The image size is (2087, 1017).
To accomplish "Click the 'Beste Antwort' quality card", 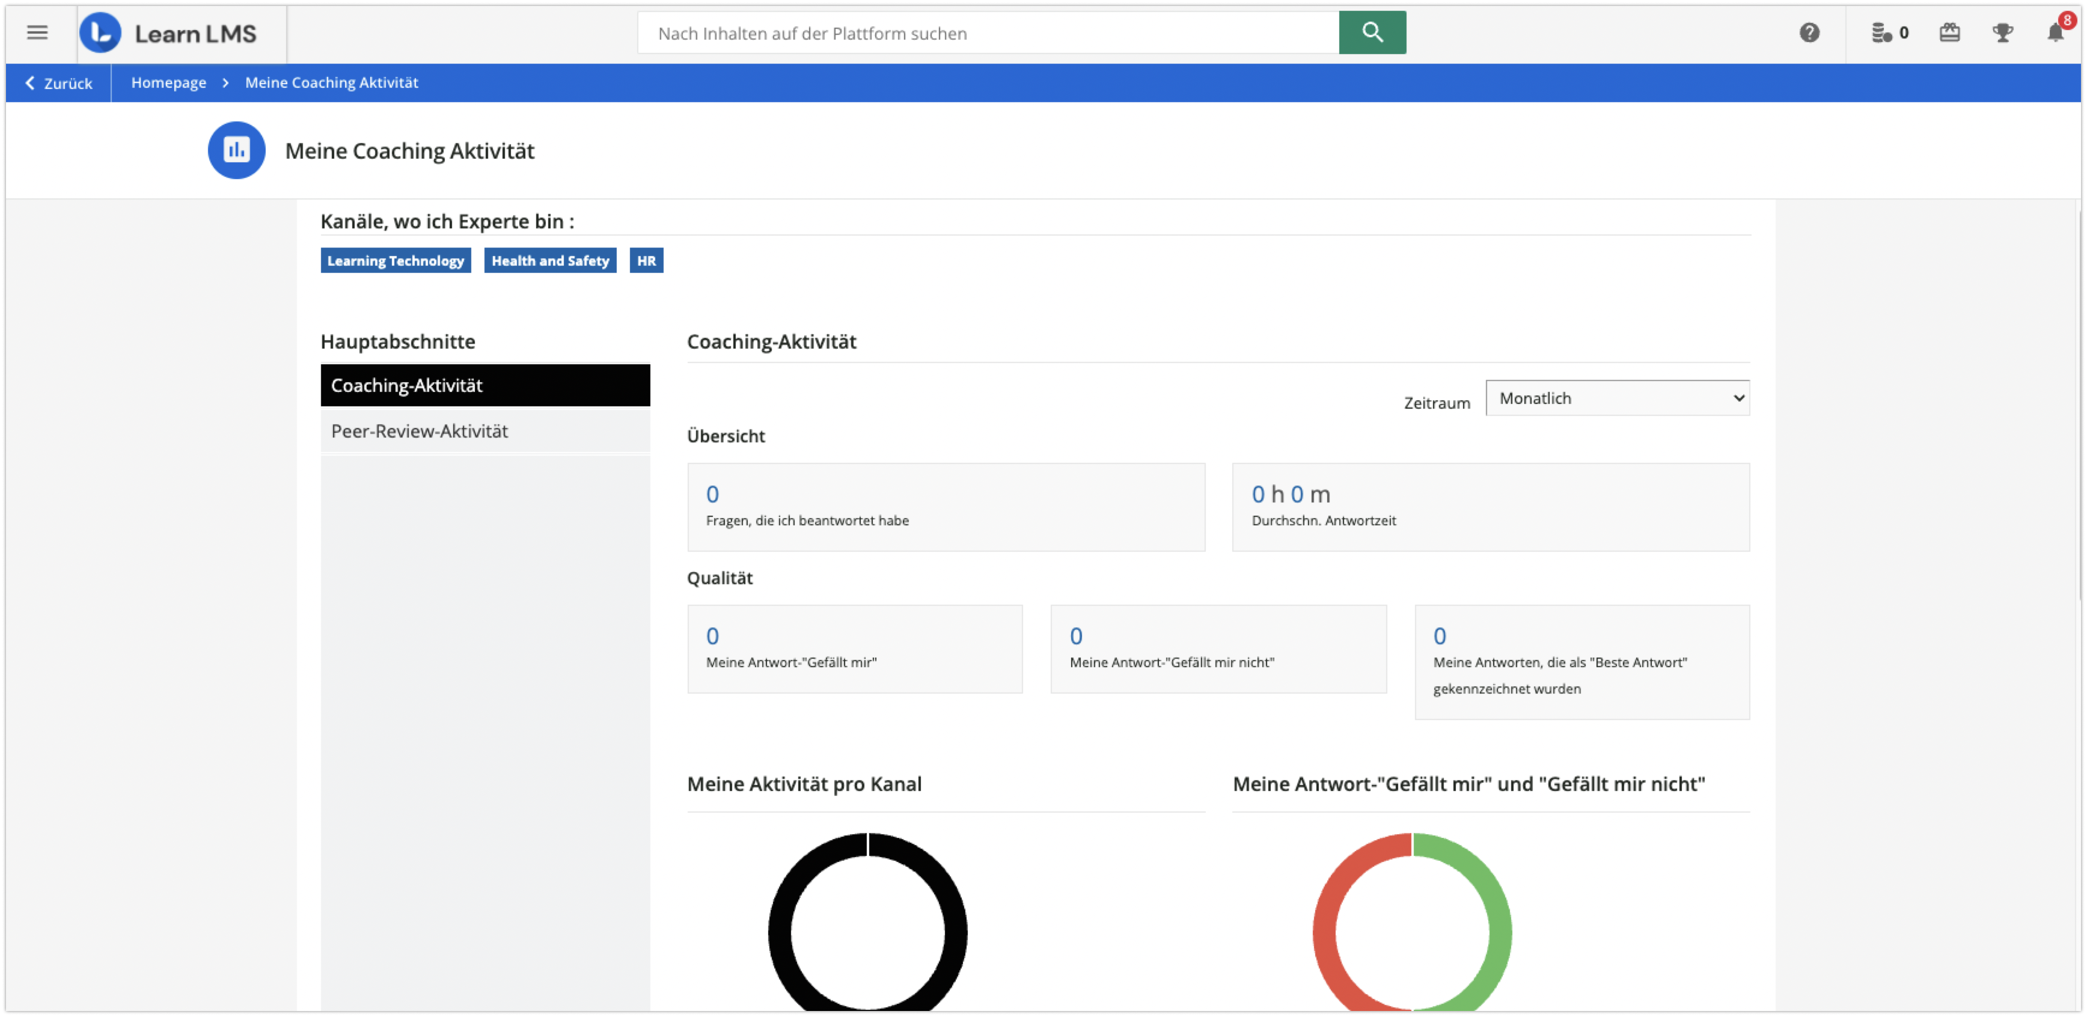I will coord(1581,662).
